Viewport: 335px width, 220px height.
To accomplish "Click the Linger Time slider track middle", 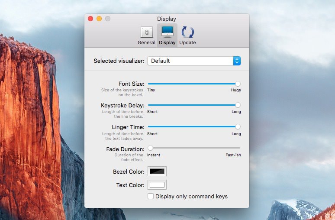I will 194,127.
